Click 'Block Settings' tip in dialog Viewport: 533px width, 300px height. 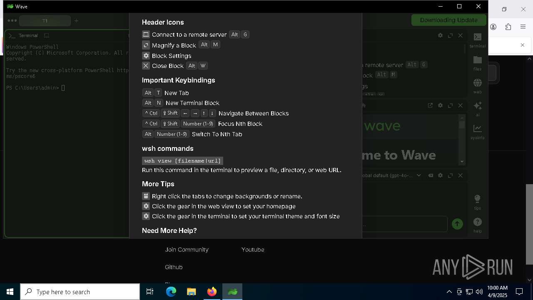coord(172,56)
